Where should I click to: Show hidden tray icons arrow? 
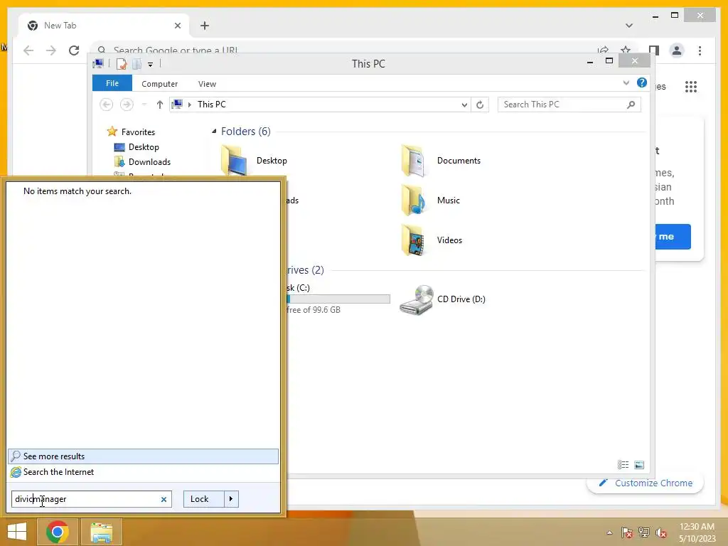click(609, 532)
